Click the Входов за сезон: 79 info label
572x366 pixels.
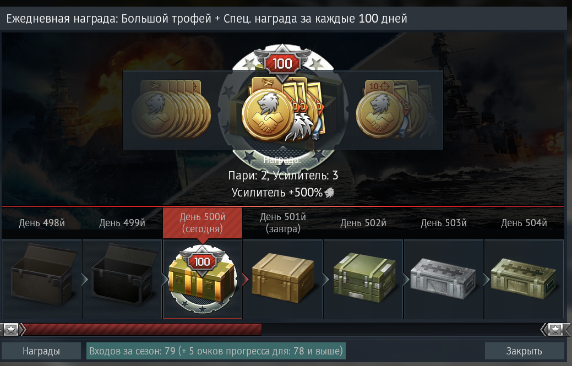click(x=216, y=351)
